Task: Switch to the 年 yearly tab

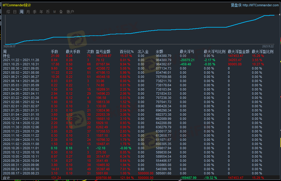Action: pos(41,12)
